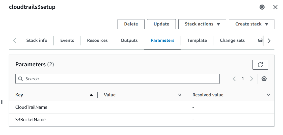Click the Update button
The image size is (283, 135).
161,24
